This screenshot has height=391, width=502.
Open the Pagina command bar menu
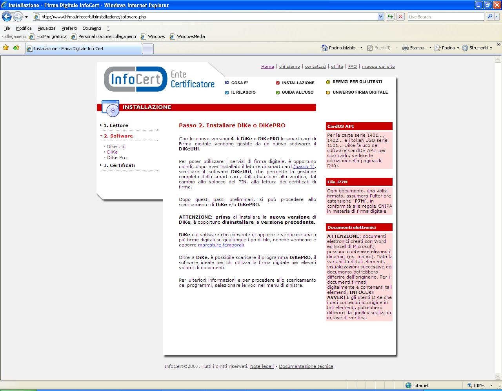[447, 48]
